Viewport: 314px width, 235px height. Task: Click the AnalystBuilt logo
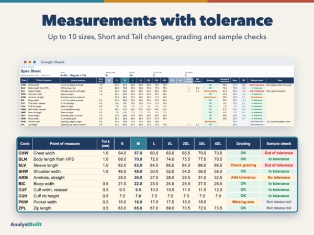pos(26,225)
